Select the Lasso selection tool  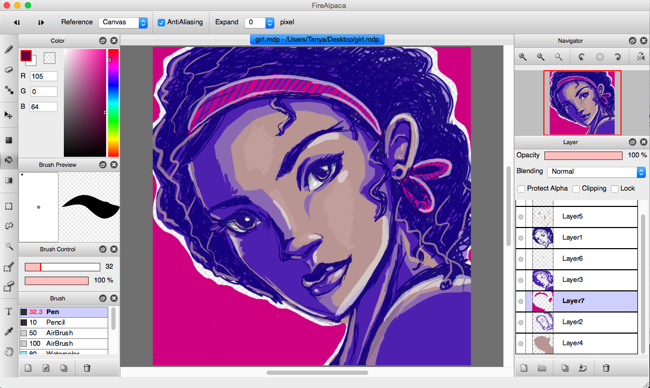pyautogui.click(x=8, y=226)
